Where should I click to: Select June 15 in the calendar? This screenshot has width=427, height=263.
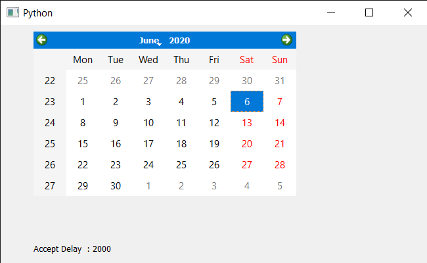tap(83, 143)
